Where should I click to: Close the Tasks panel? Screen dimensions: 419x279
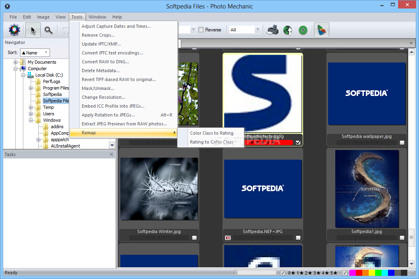tap(111, 154)
